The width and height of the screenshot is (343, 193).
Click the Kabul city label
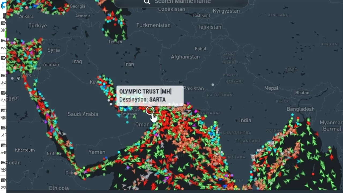coord(200,49)
